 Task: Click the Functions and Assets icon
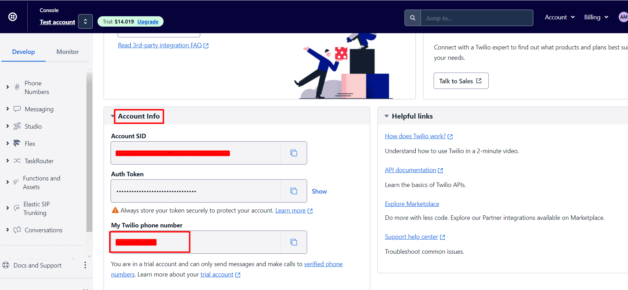point(16,182)
